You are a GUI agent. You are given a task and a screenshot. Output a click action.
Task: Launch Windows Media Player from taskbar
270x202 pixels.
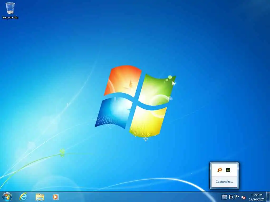pos(56,197)
